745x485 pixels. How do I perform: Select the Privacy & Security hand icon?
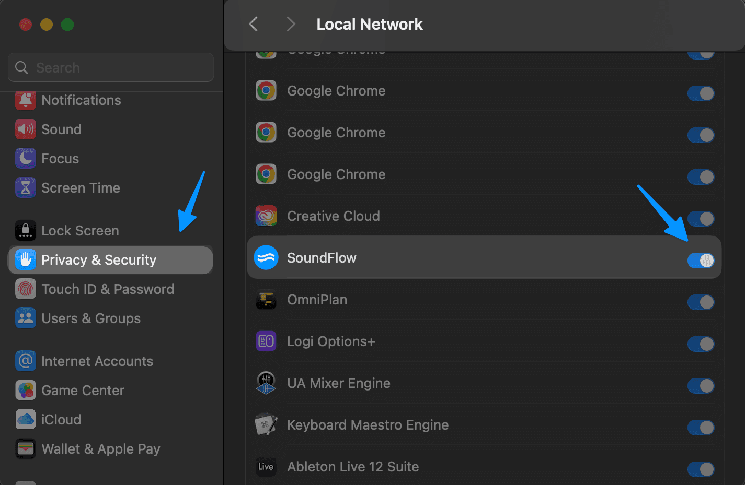click(26, 260)
